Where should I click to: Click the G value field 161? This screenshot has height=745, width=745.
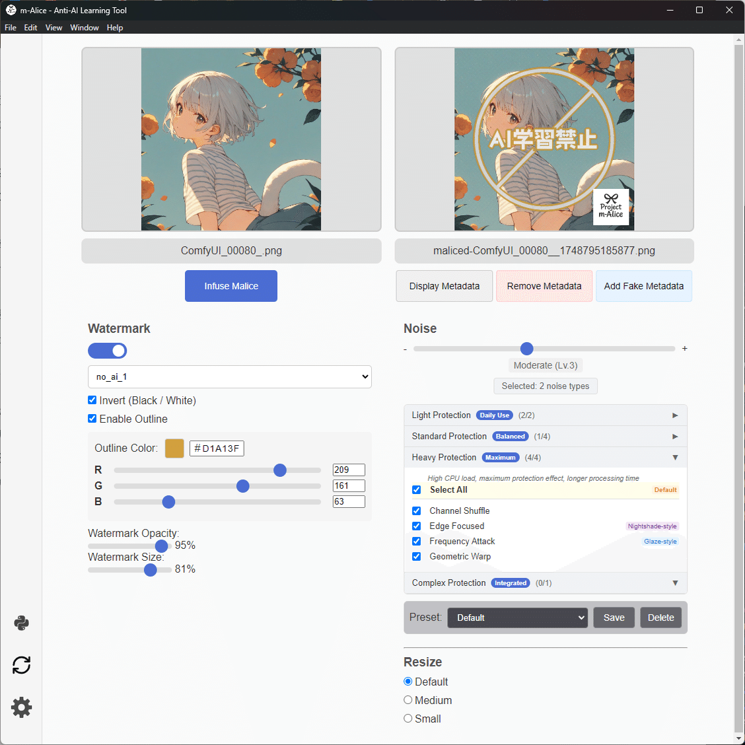(x=349, y=485)
